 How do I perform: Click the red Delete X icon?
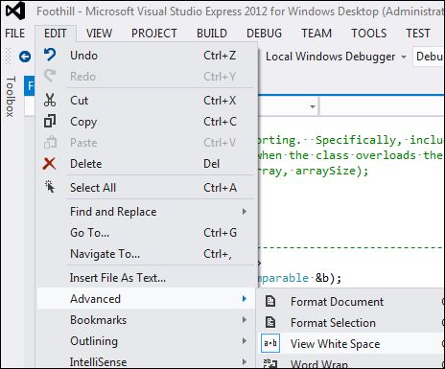point(49,163)
